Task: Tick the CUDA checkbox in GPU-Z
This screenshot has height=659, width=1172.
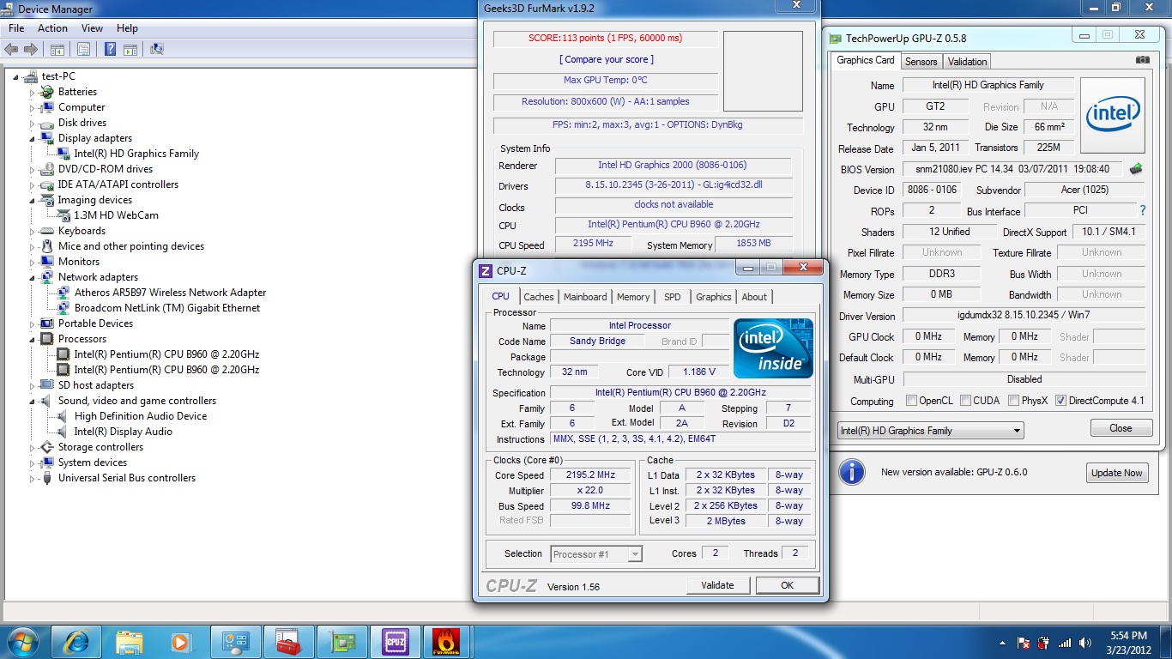Action: tap(966, 401)
